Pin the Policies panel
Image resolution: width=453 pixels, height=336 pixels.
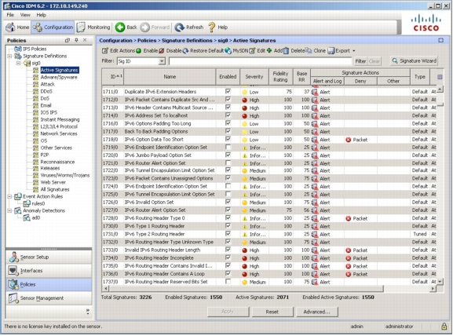(x=76, y=40)
